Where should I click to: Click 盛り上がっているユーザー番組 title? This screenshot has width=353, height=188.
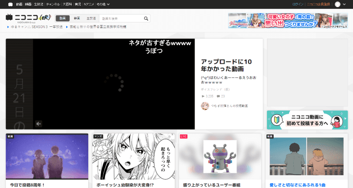(x=211, y=185)
